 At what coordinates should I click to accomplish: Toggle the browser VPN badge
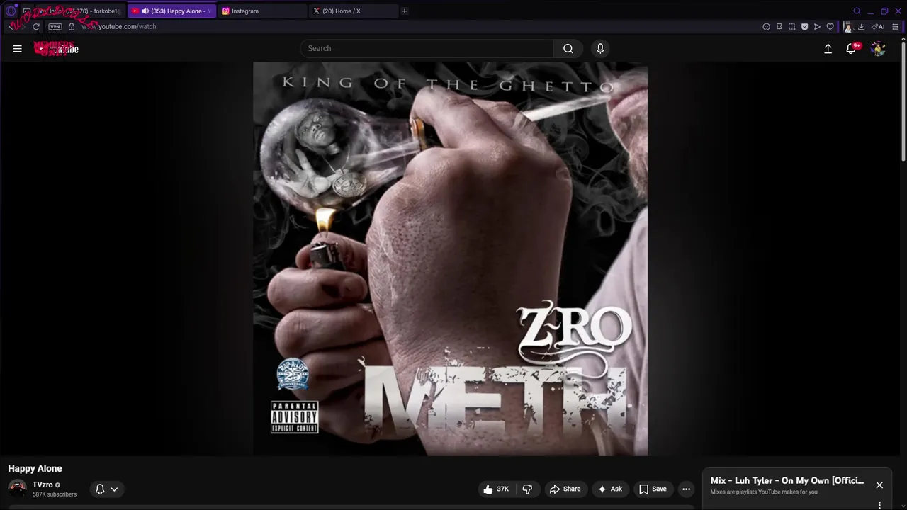pyautogui.click(x=55, y=27)
